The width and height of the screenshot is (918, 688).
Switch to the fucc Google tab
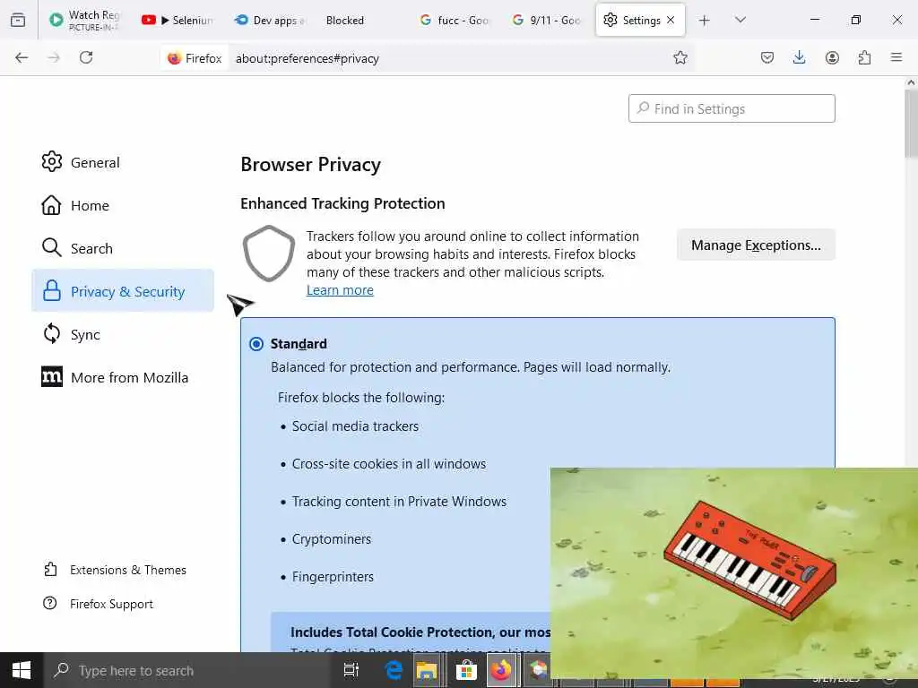click(x=455, y=20)
